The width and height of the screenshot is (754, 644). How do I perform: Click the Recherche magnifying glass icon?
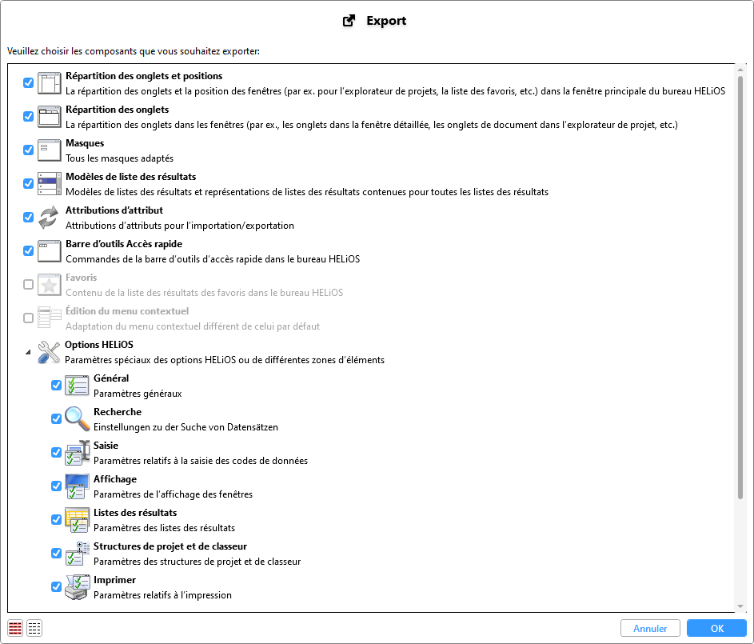pyautogui.click(x=77, y=419)
